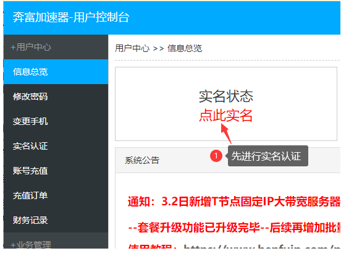This screenshot has height=256, width=341.
Task: Open the 信息总览 sidebar menu item
Action: tap(56, 72)
